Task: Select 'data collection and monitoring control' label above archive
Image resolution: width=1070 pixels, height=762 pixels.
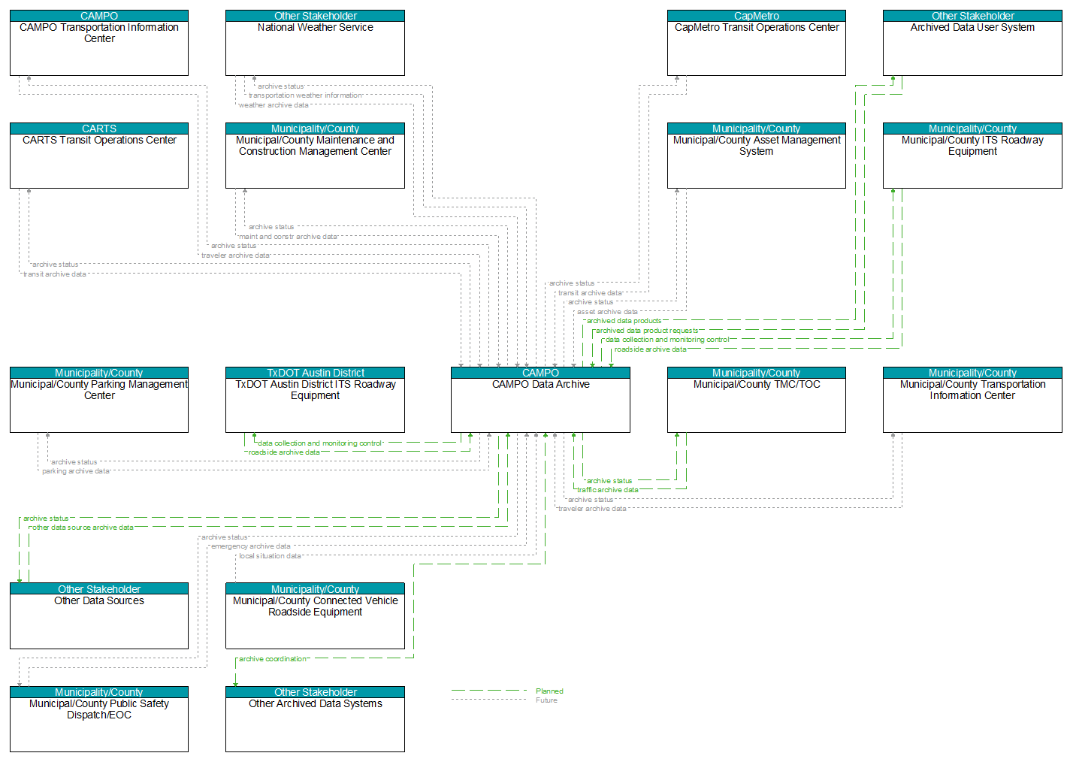Action: [x=667, y=340]
